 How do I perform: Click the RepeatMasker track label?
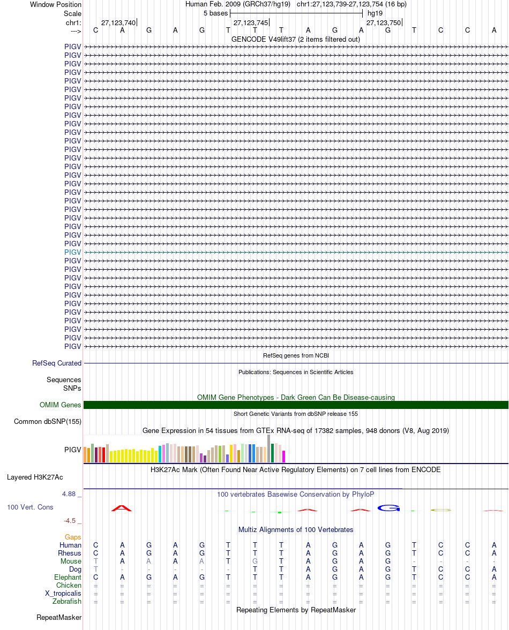[x=59, y=618]
